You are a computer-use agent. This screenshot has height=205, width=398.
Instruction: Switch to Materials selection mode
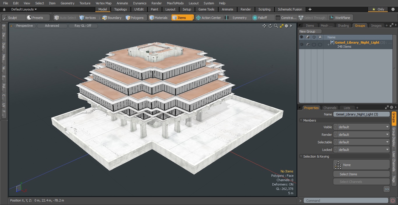[159, 18]
